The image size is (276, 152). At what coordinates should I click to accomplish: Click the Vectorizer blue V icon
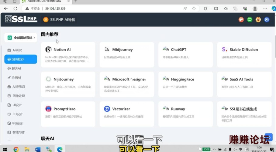107,109
